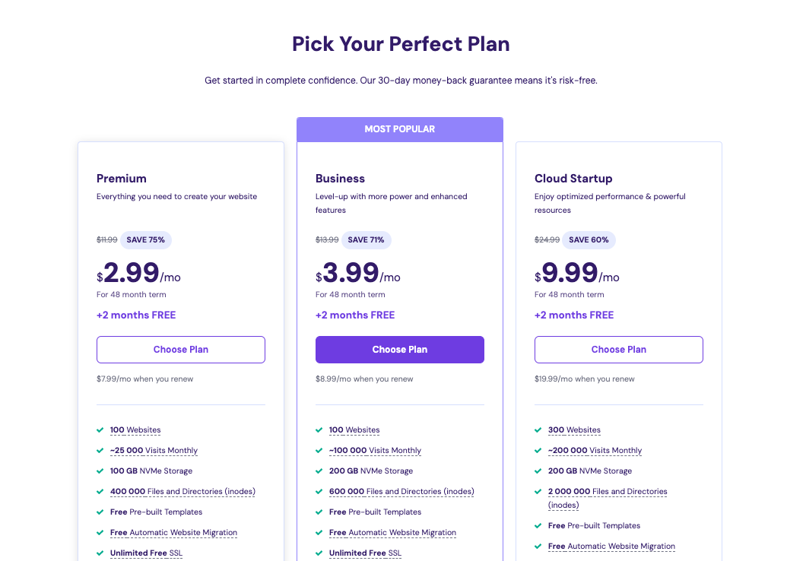Click the checkmark beside 100 Websites in Premium
The height and width of the screenshot is (561, 806).
[x=100, y=429]
